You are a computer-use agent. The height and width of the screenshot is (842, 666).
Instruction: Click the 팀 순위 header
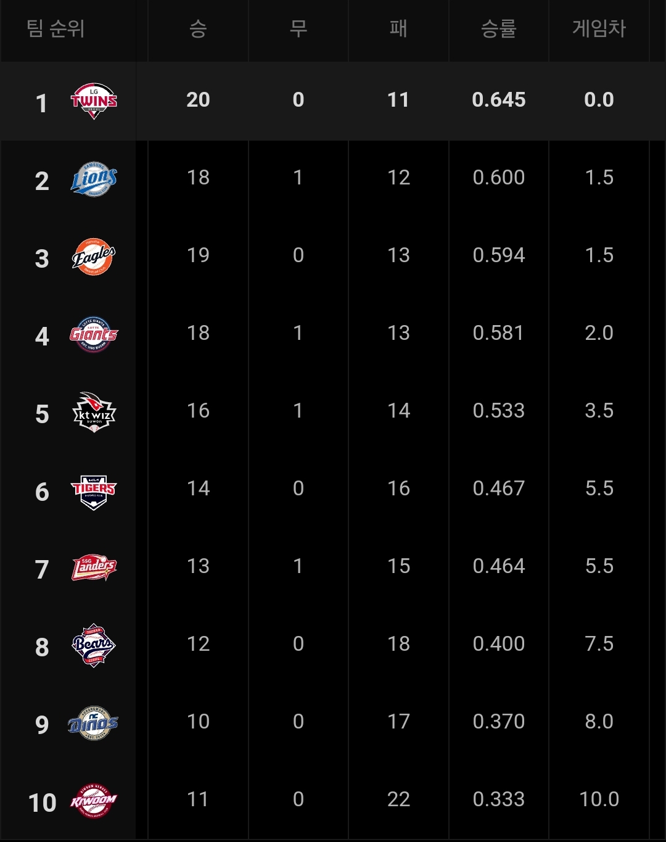55,28
